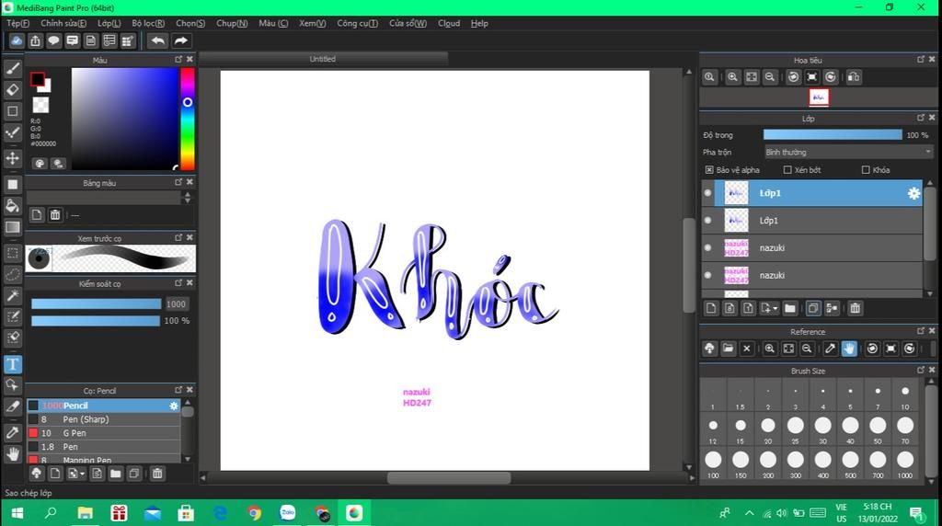
Task: Undock the Brush Size panel
Action: click(x=920, y=371)
